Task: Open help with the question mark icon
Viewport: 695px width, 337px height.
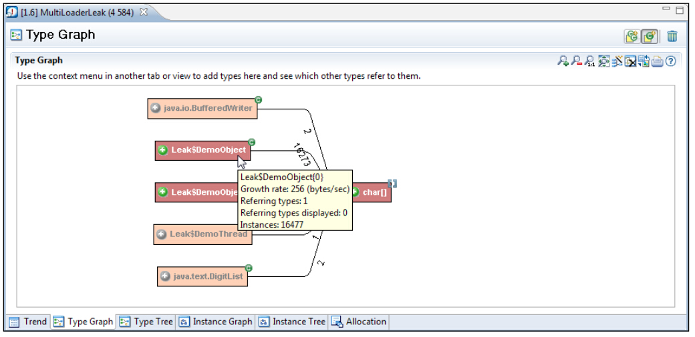Action: click(671, 61)
